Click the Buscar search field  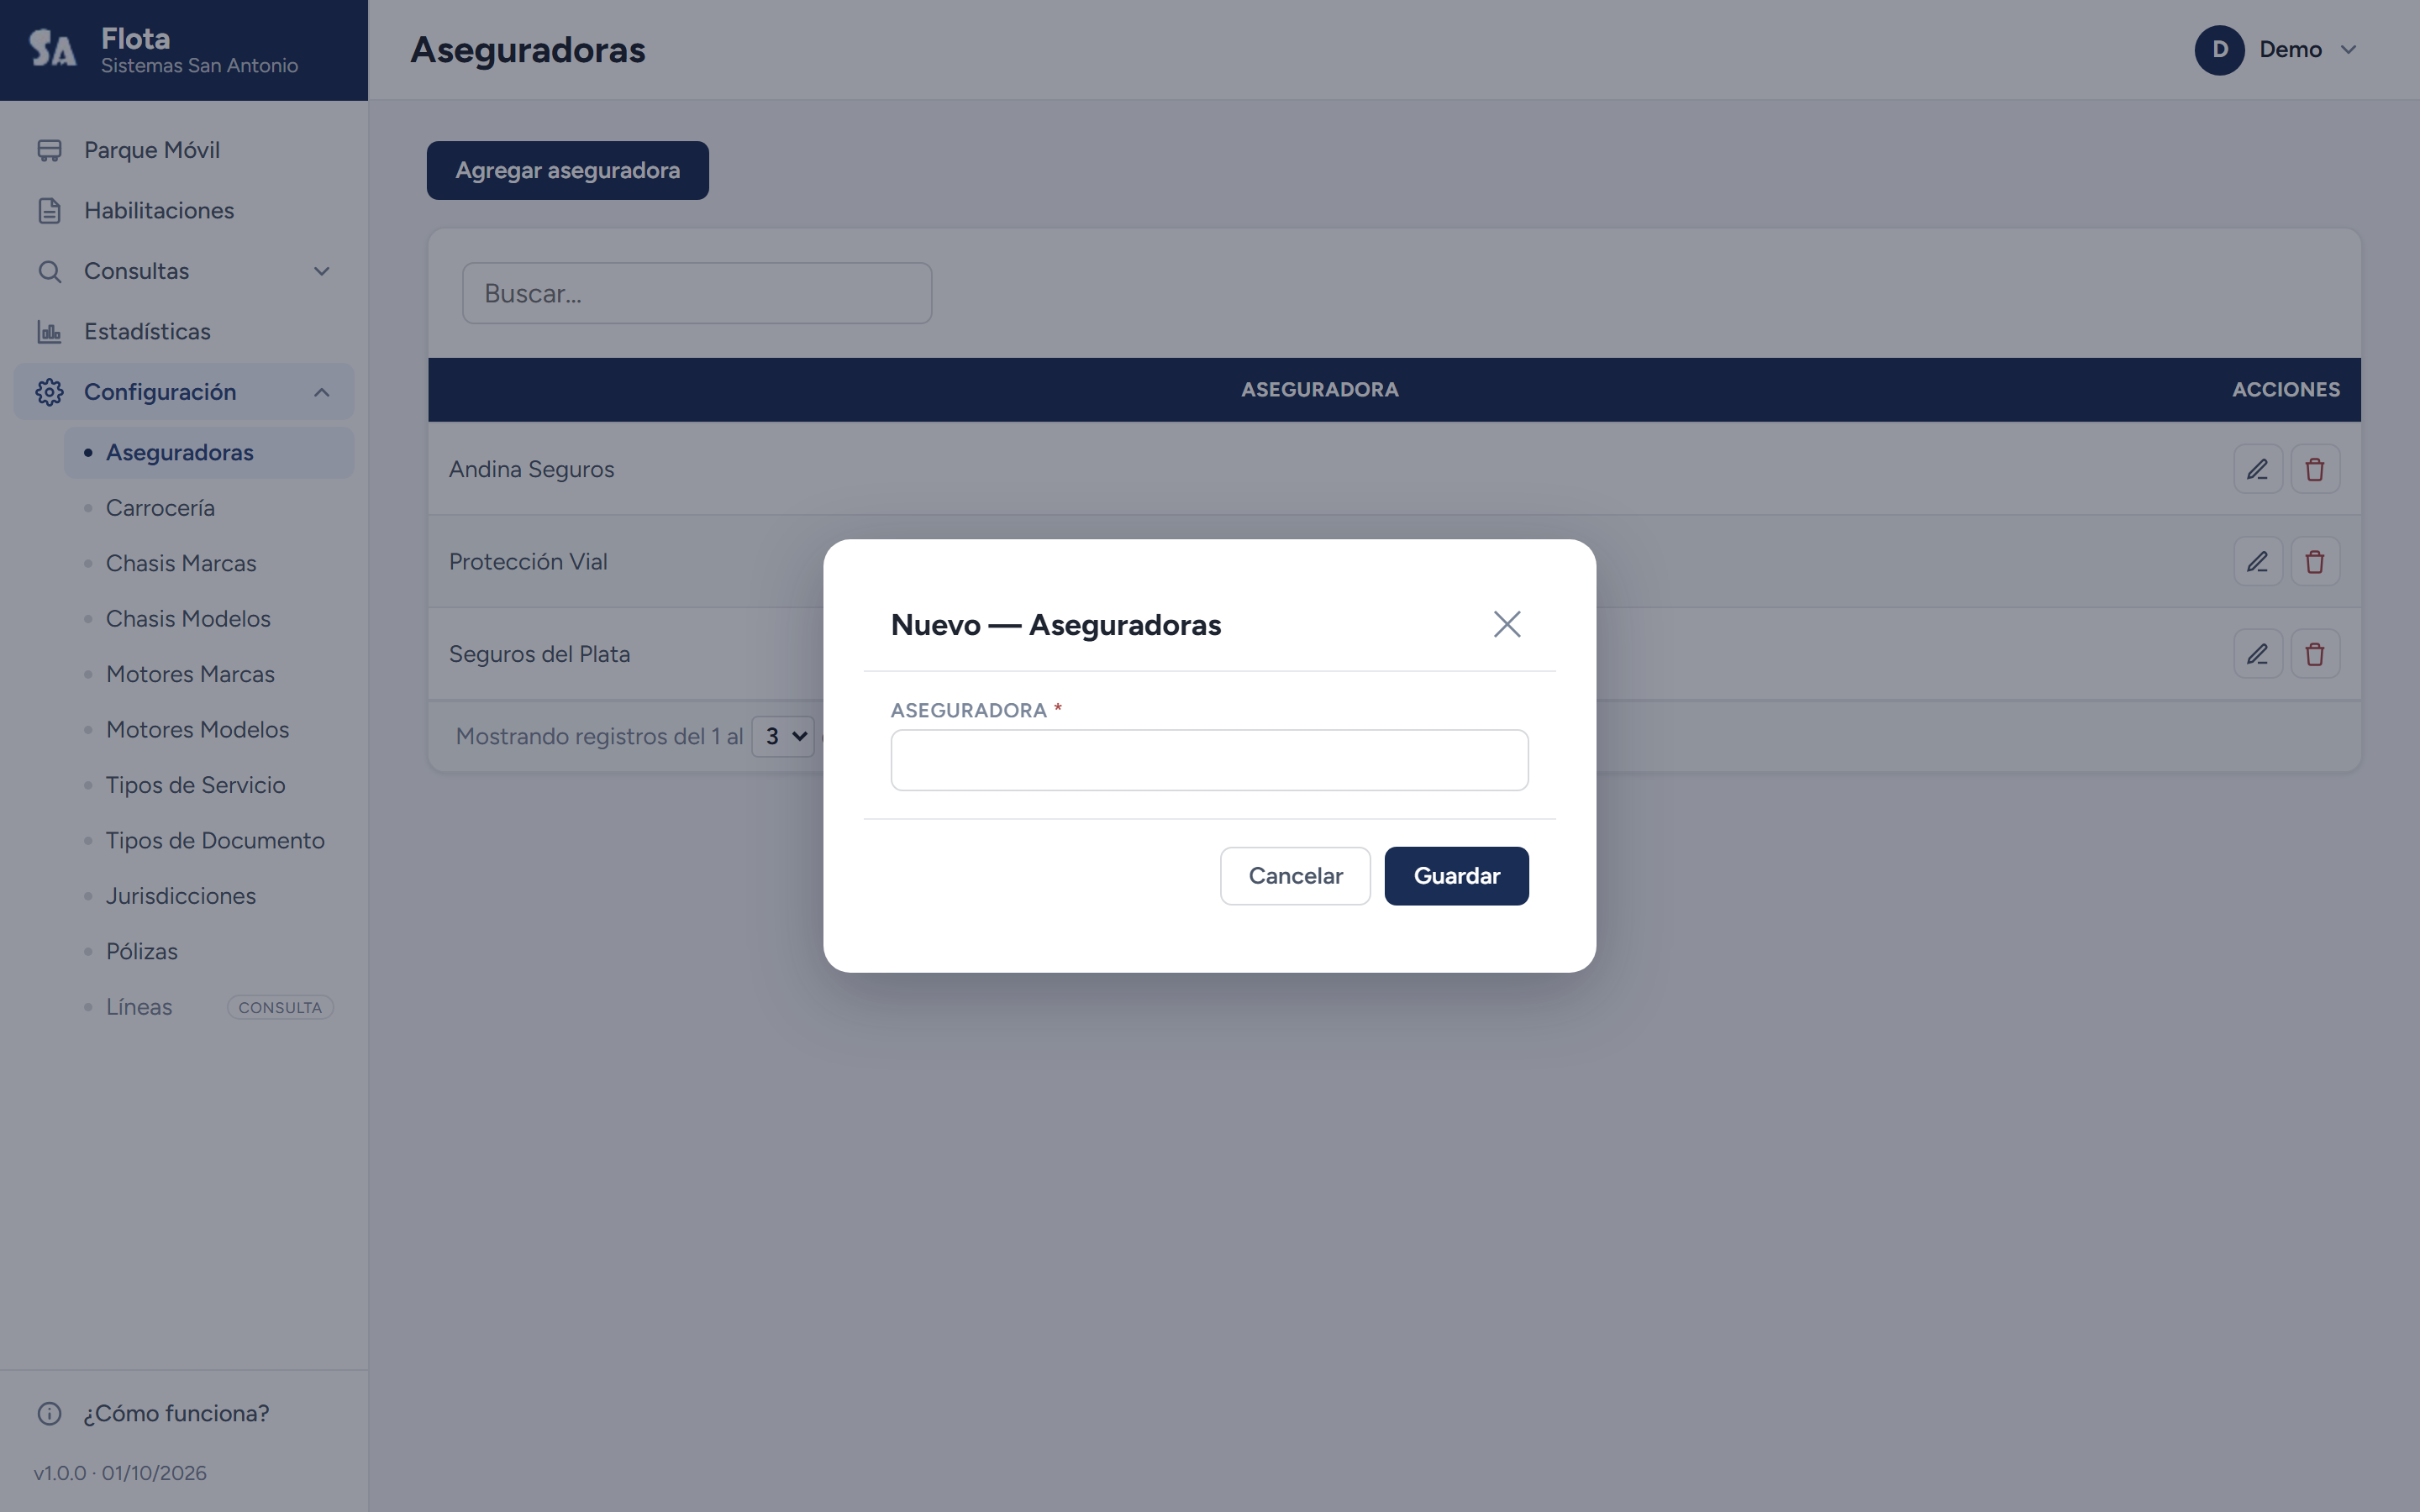point(697,293)
